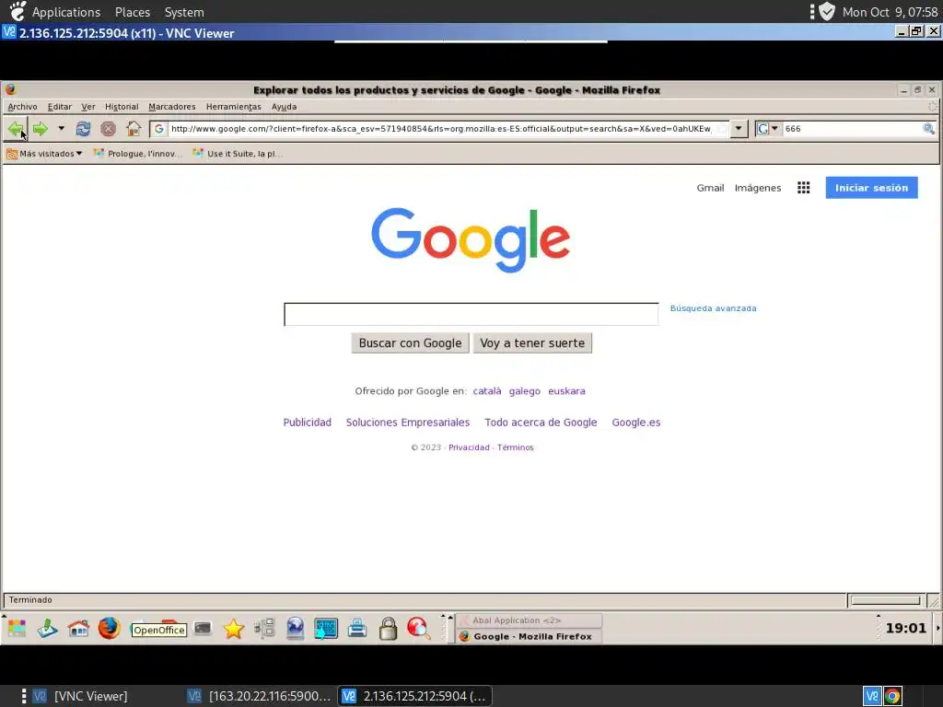Open the Editar menu
Image resolution: width=943 pixels, height=707 pixels.
tap(60, 107)
